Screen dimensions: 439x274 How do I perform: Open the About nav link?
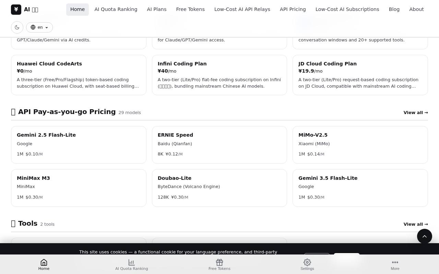(x=416, y=9)
